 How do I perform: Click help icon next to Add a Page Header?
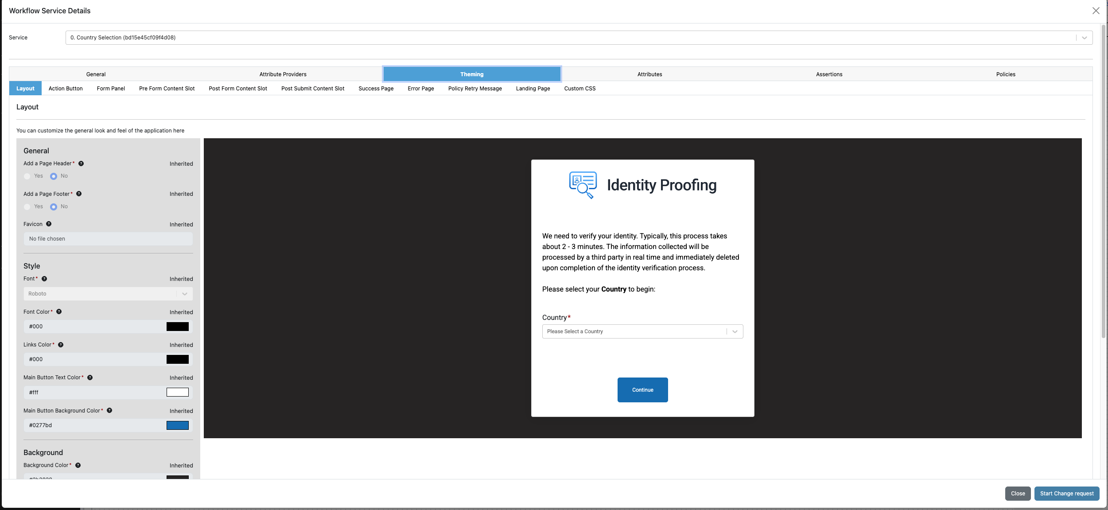pyautogui.click(x=81, y=164)
